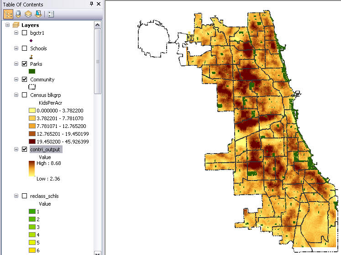Select the reclass_schls layer name

point(44,196)
